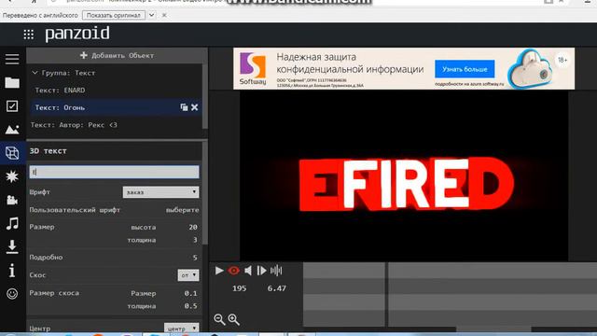Close the translation bar

point(164,15)
